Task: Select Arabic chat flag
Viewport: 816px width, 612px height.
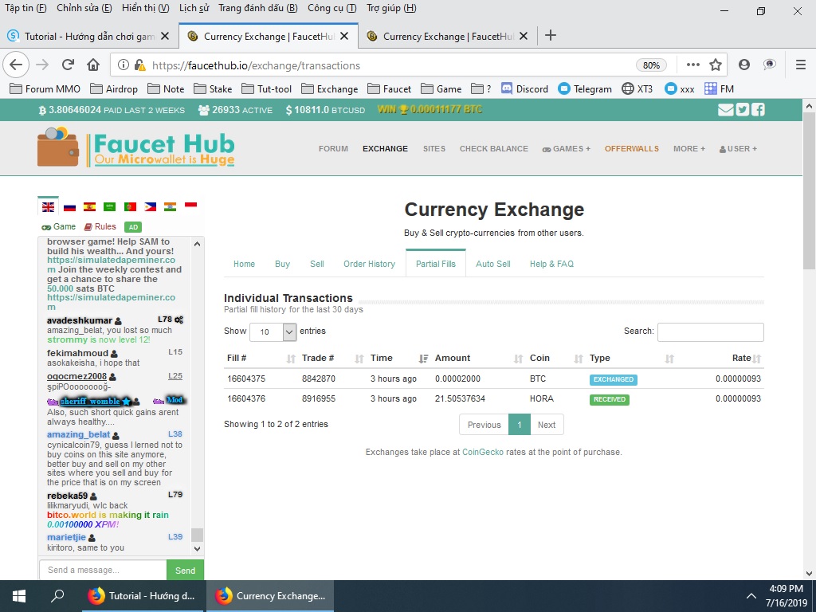Action: coord(110,206)
